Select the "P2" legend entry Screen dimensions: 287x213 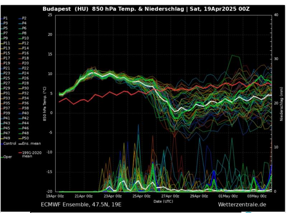point(23,18)
